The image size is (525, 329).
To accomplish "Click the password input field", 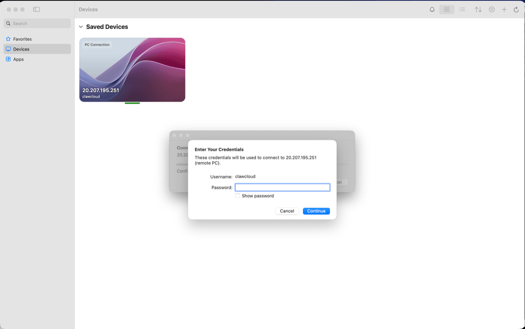I will point(282,187).
